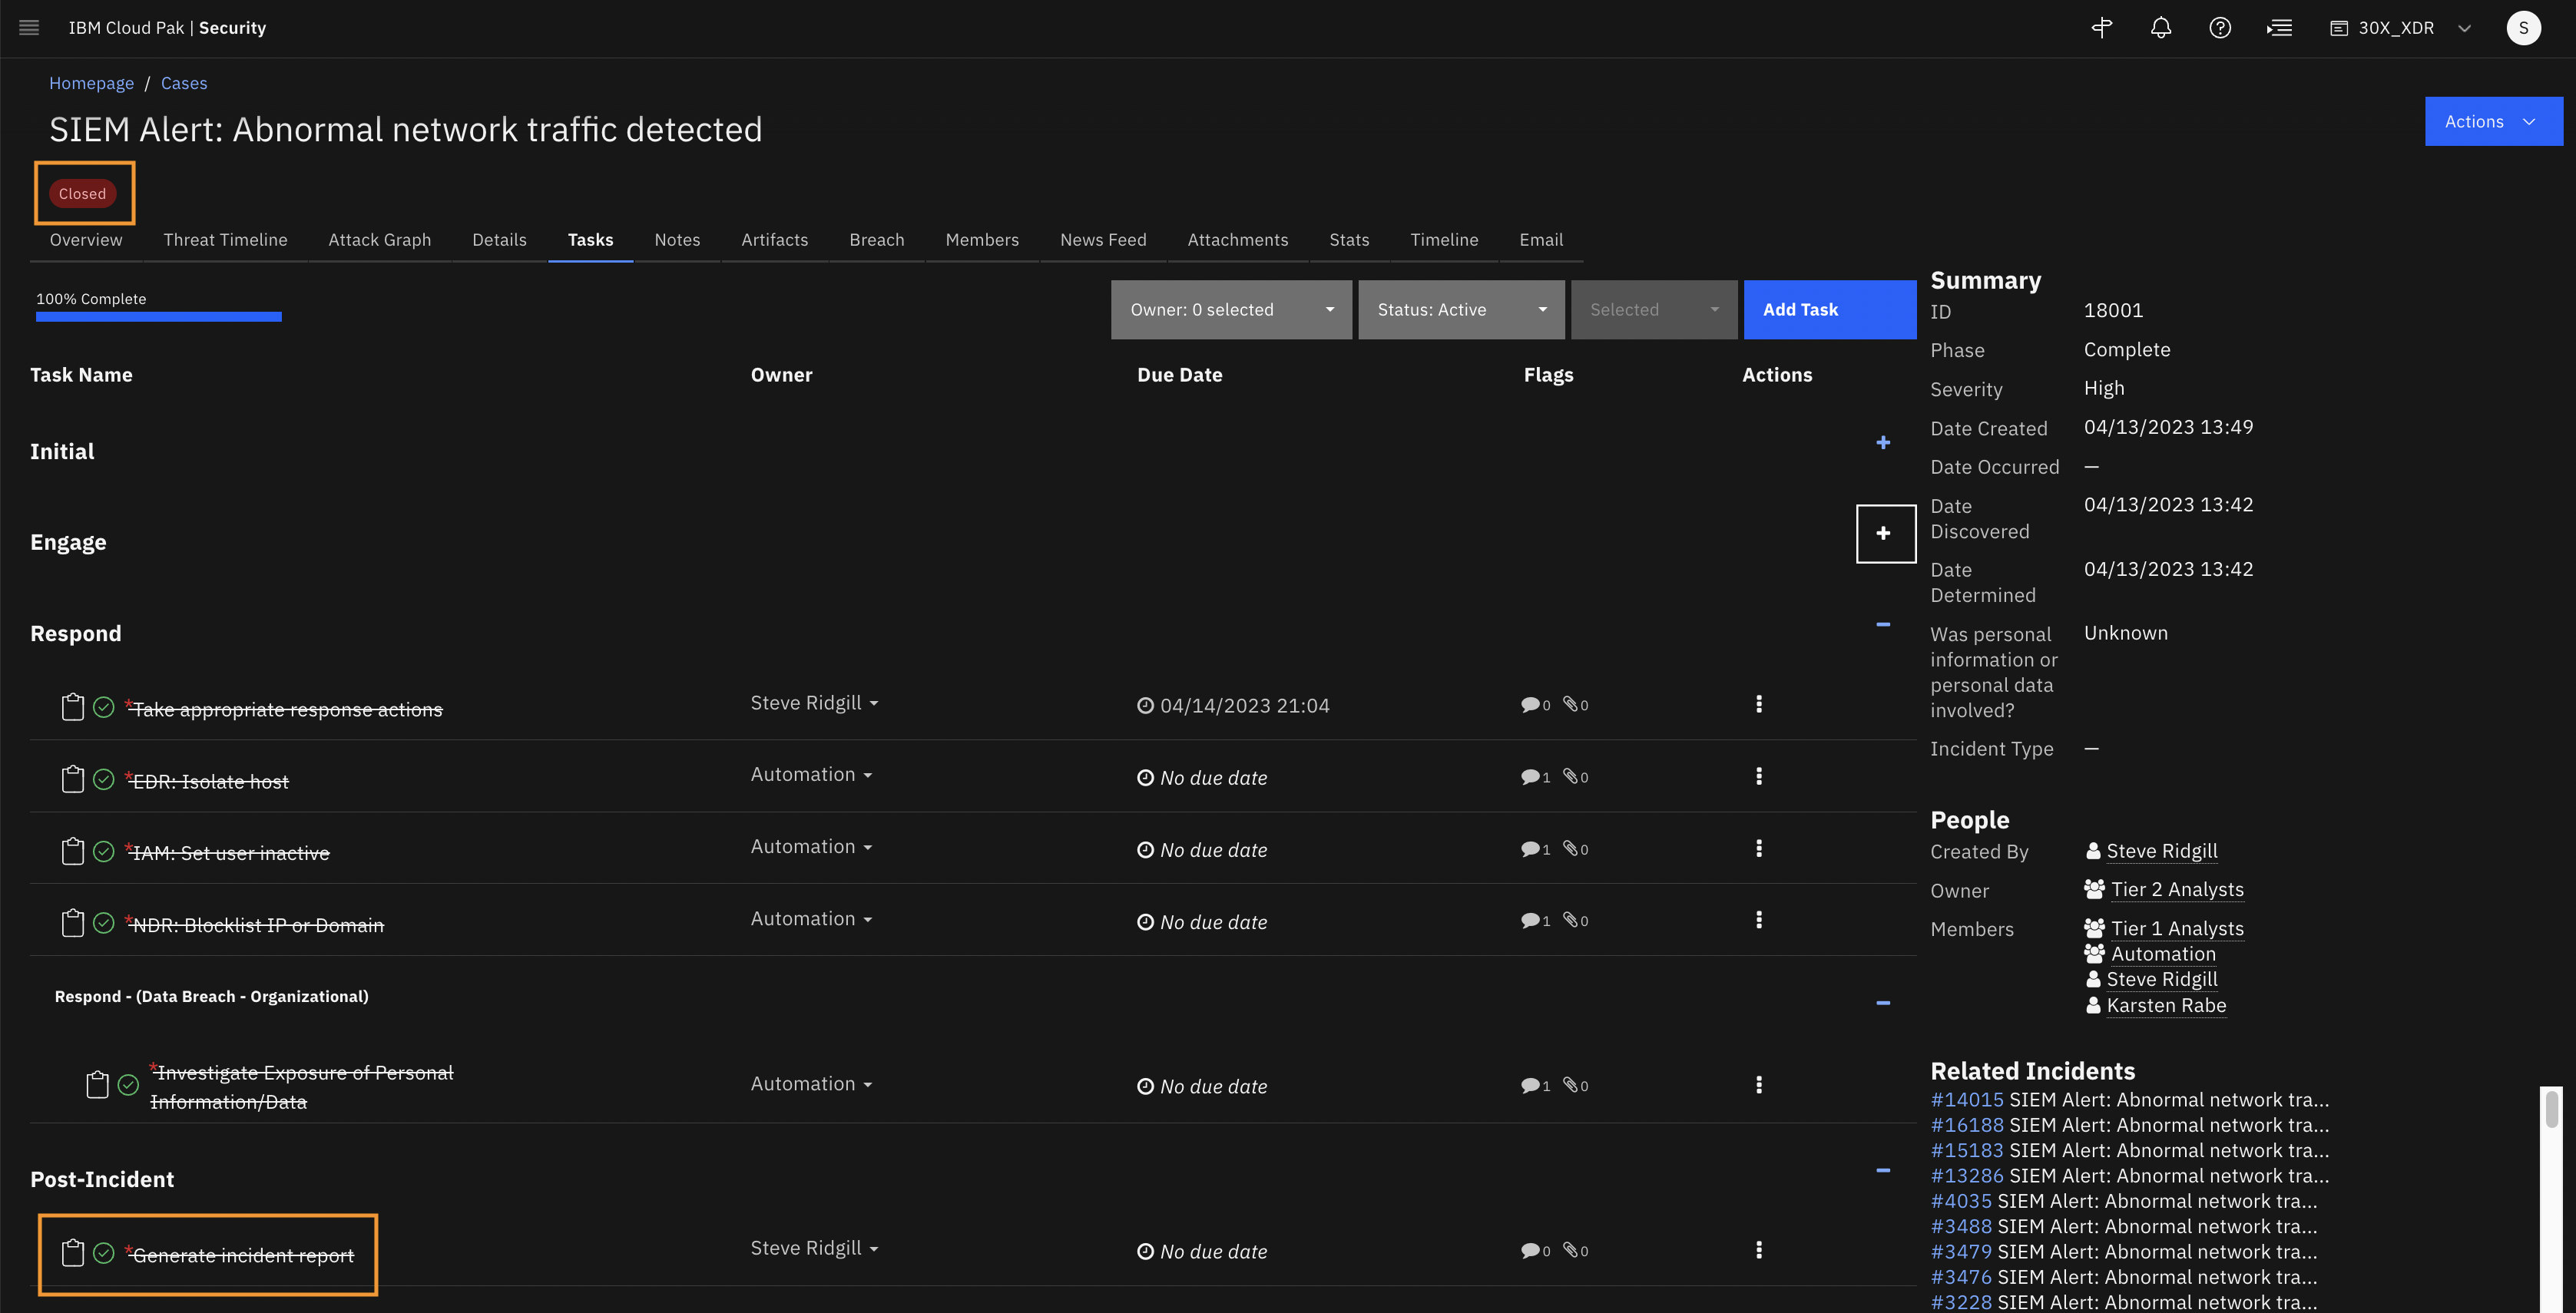Screen dimensions: 2576x1313
Task: Open related incident #14015 link
Action: 1966,1100
